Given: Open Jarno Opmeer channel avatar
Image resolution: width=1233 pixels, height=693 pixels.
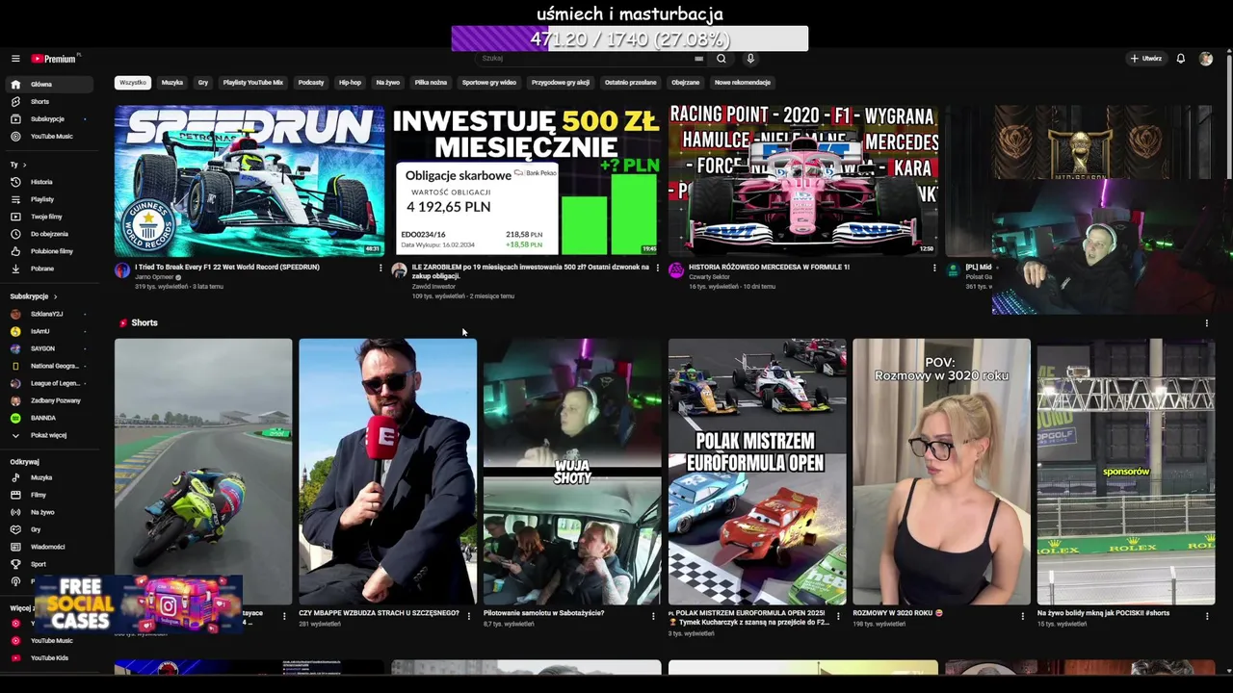Looking at the screenshot, I should click(x=122, y=270).
